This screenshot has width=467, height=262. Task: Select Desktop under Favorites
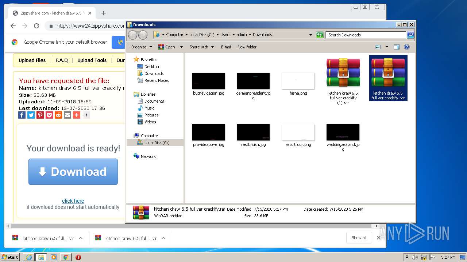click(148, 67)
